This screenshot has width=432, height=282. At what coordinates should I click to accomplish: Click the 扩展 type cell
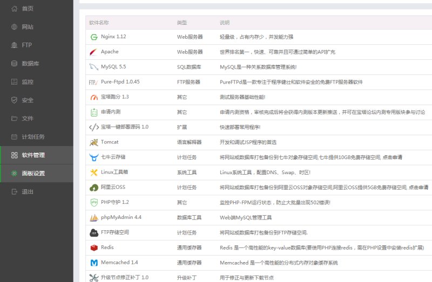[x=182, y=127]
